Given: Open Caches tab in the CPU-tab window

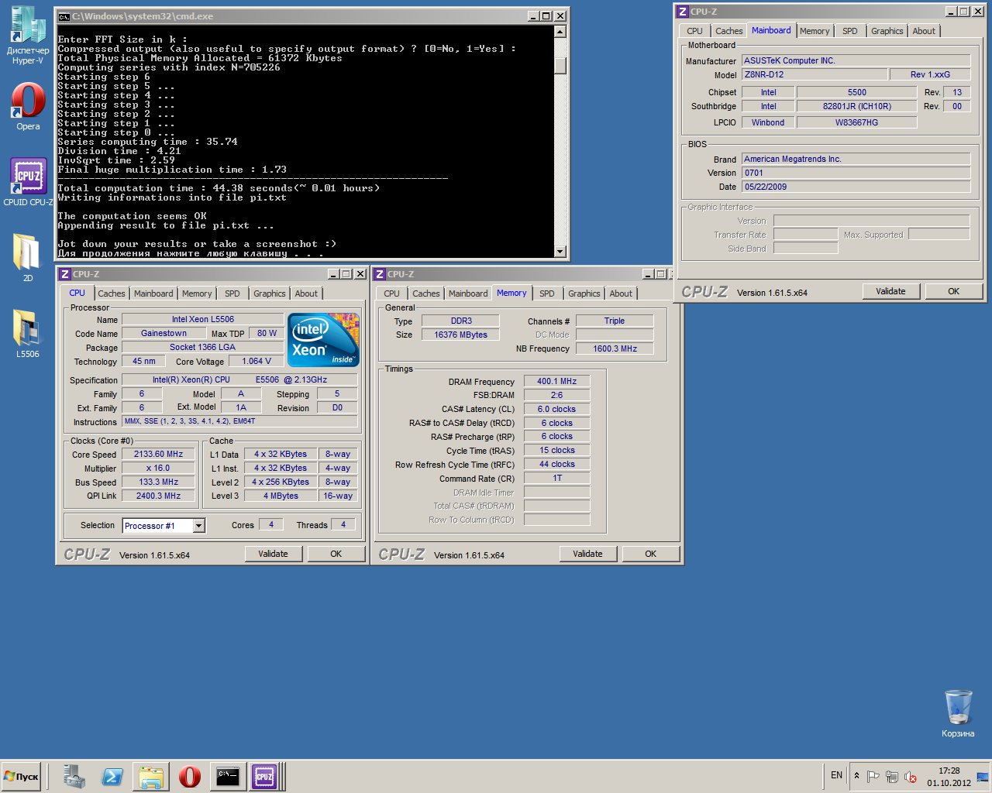Looking at the screenshot, I should click(x=111, y=294).
